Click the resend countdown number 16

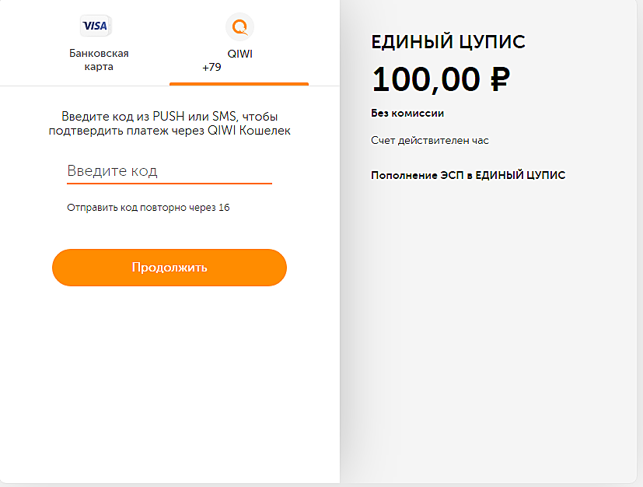point(224,208)
